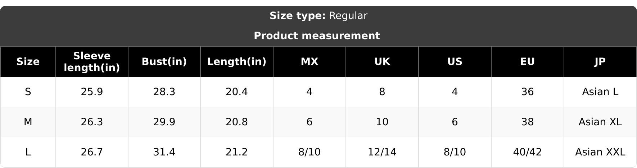Screen dimensions: 637x168
Task: Select the L size row cell
Action: pos(28,152)
